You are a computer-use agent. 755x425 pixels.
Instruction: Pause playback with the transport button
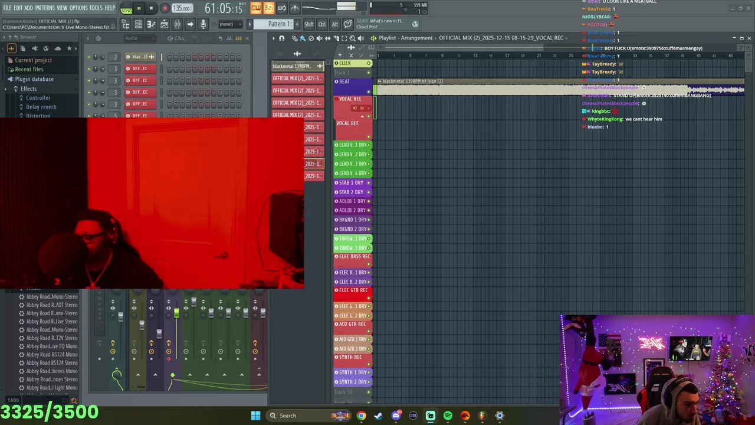point(139,8)
